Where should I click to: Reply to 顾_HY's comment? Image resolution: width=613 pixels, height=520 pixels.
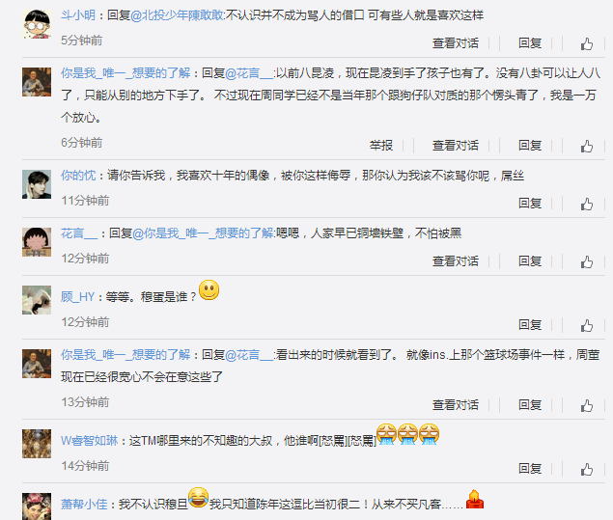[530, 325]
